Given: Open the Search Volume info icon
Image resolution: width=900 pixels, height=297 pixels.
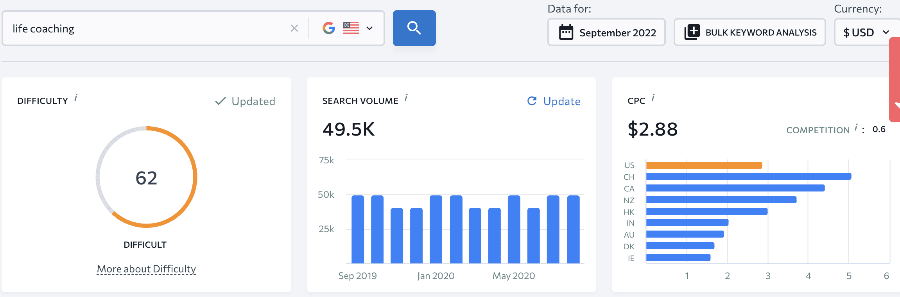Looking at the screenshot, I should click(x=406, y=97).
